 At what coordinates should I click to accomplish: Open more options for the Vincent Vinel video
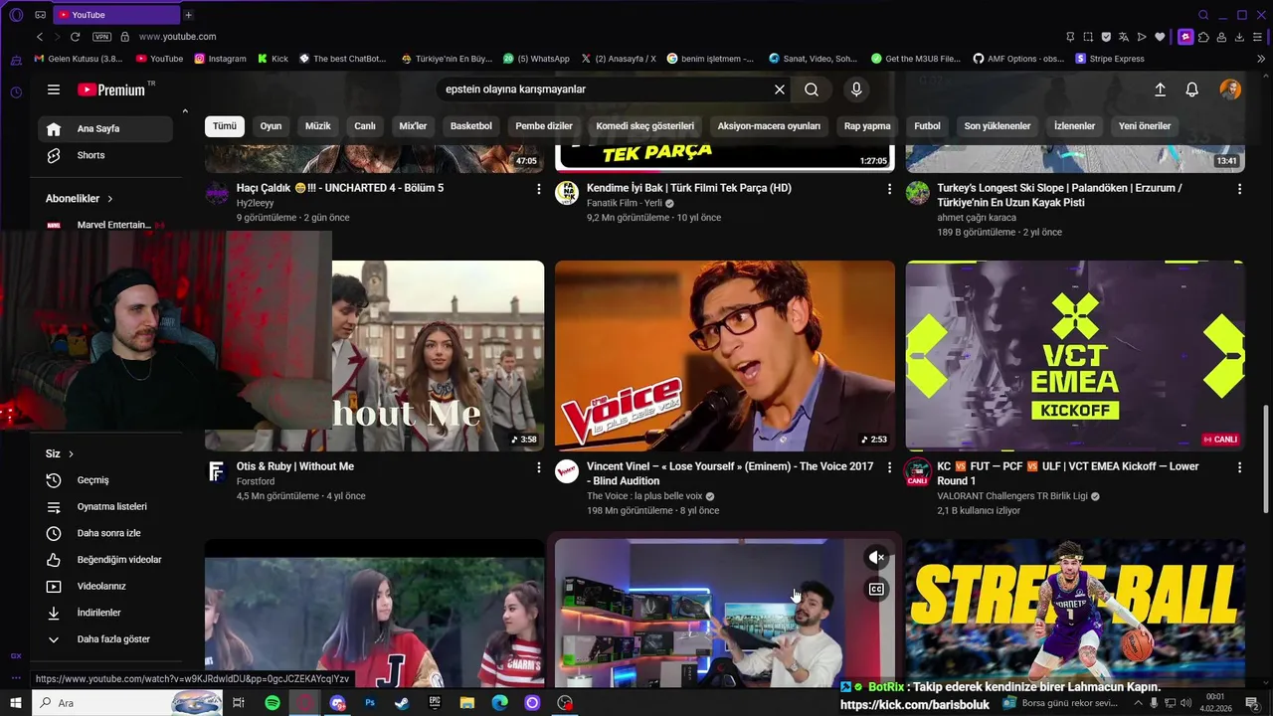(x=889, y=467)
